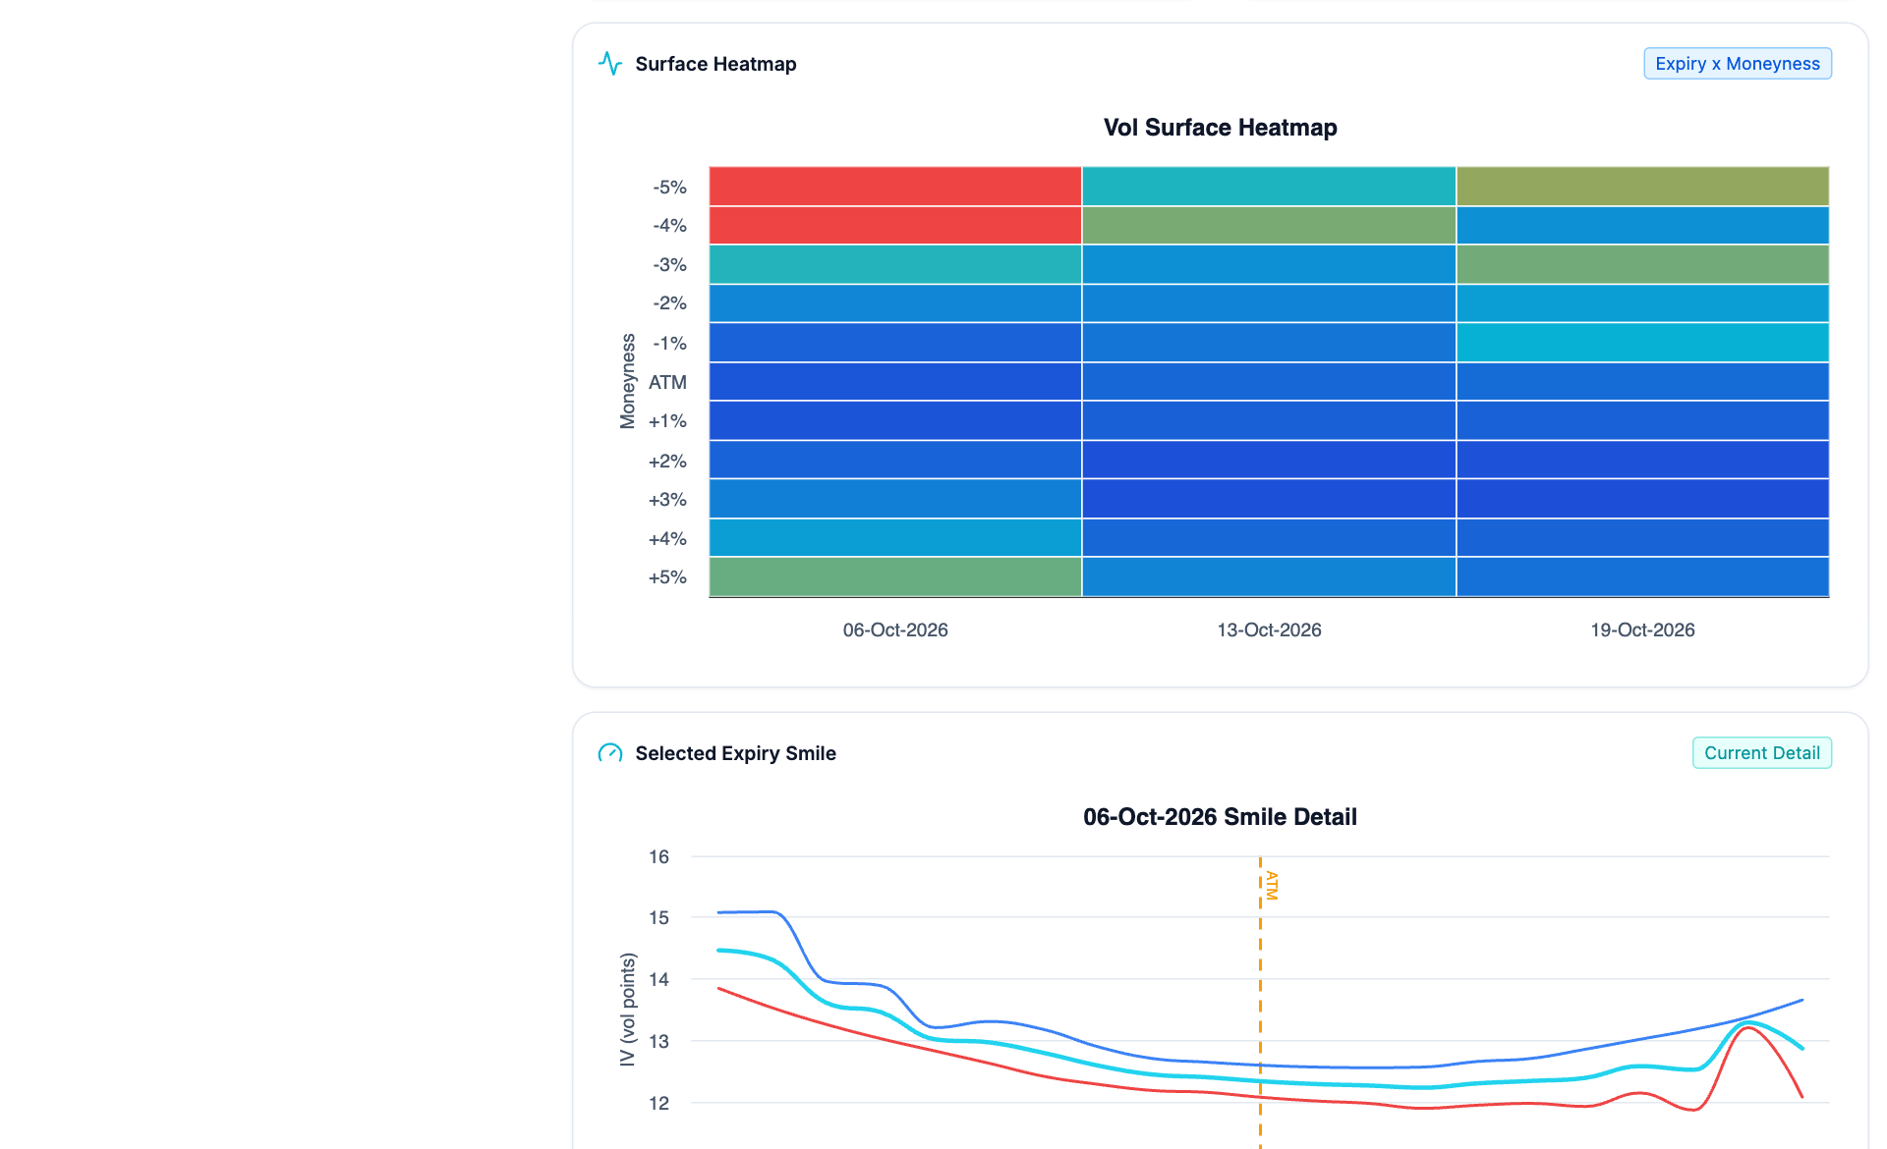Click the 19-Oct-2026 axis label
1887x1149 pixels.
(x=1643, y=630)
